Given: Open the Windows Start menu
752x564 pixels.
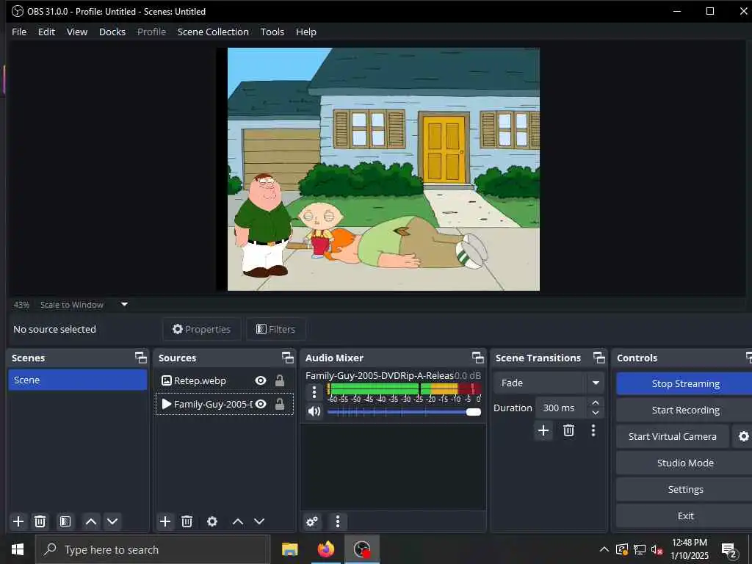Looking at the screenshot, I should tap(18, 549).
